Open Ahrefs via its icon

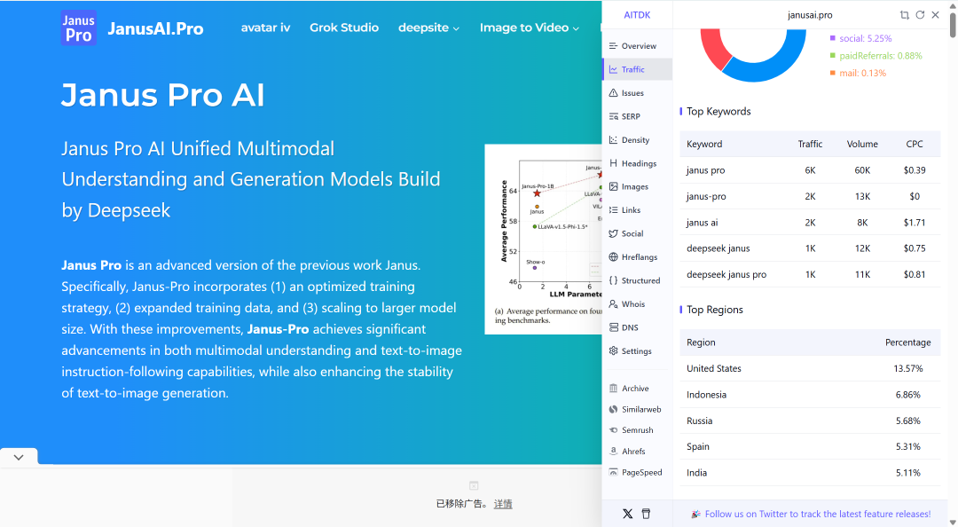pos(614,452)
